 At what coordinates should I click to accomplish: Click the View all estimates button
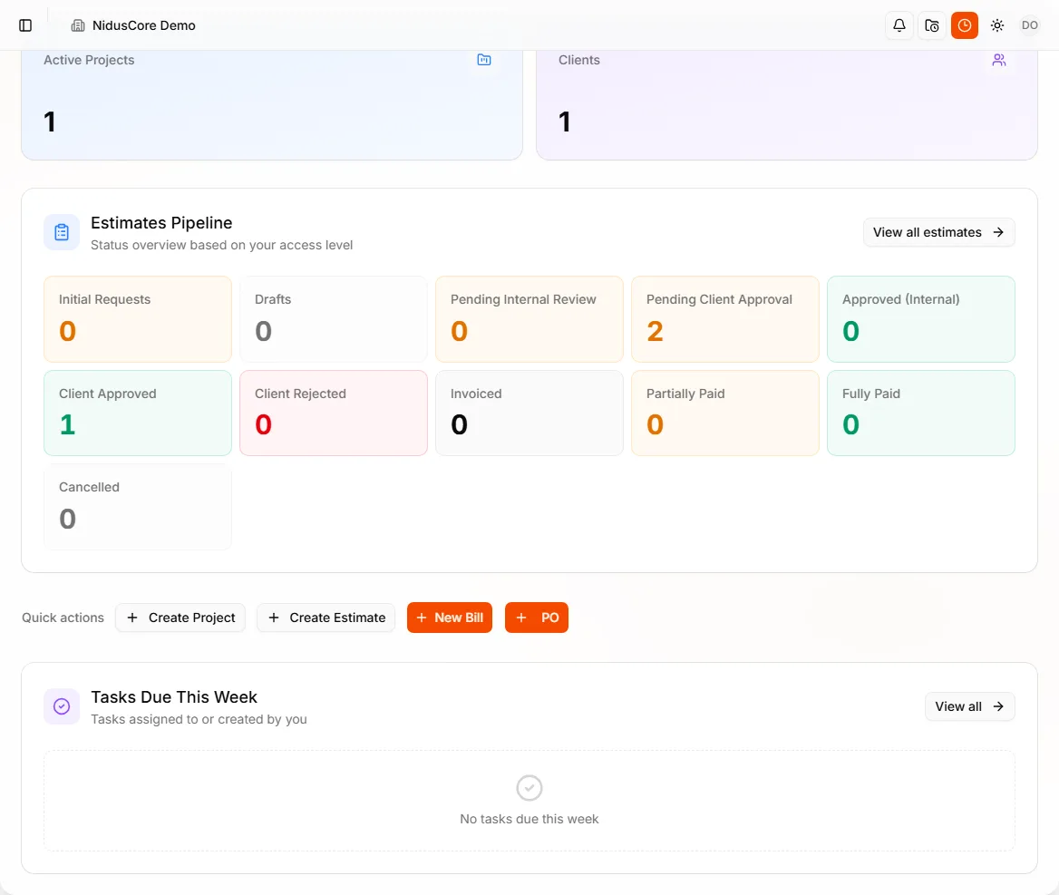coord(938,232)
